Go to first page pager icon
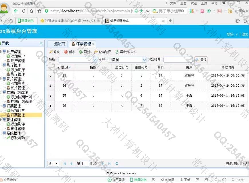 pyautogui.click(x=65, y=164)
